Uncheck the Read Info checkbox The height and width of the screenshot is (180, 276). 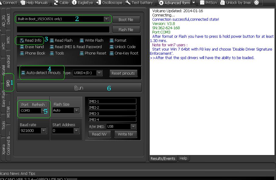coord(22,41)
